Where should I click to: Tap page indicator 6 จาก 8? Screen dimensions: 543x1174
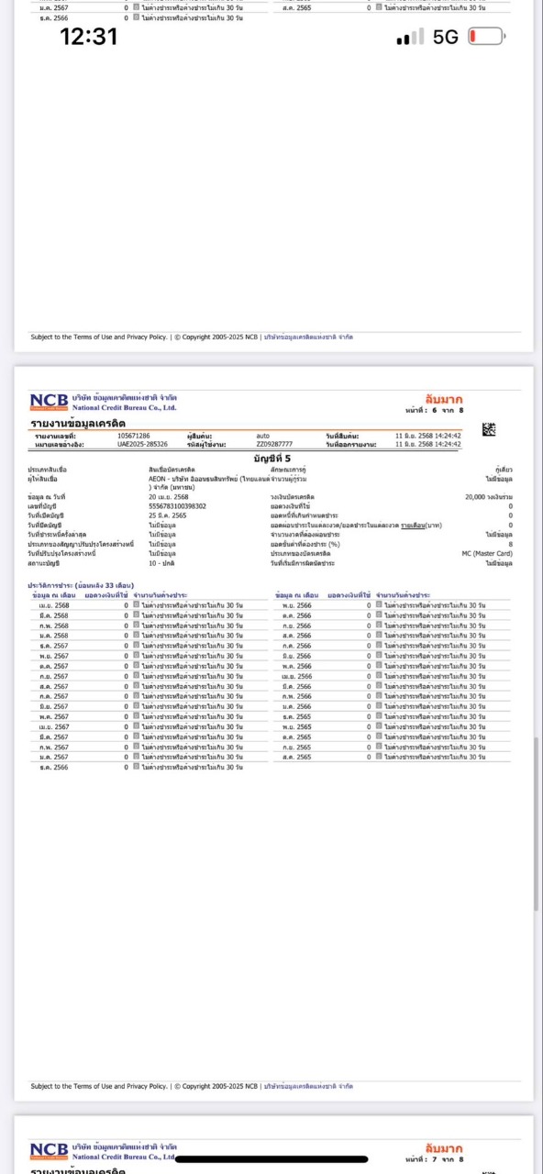448,410
